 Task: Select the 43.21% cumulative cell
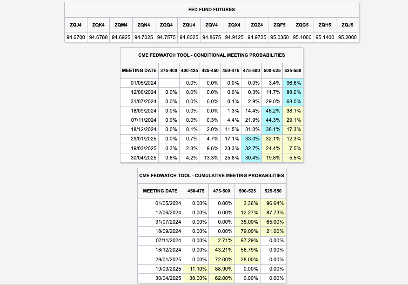(x=222, y=250)
